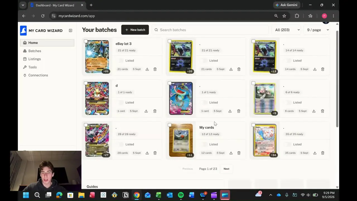Viewport: 357px width, 201px height.
Task: Download the batch named d
Action: tap(146, 111)
